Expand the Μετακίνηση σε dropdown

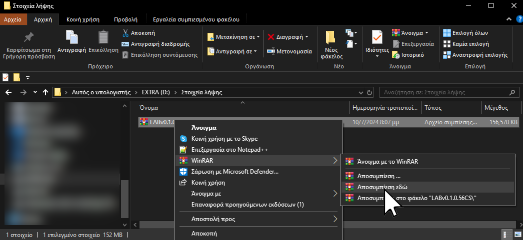click(259, 37)
